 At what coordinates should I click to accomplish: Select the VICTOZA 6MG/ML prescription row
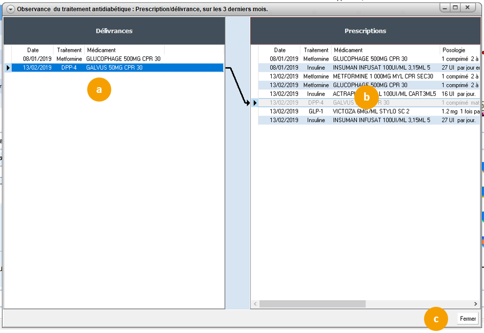click(x=369, y=111)
